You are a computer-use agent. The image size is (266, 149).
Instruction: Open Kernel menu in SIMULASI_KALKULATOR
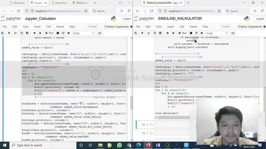pyautogui.click(x=193, y=26)
